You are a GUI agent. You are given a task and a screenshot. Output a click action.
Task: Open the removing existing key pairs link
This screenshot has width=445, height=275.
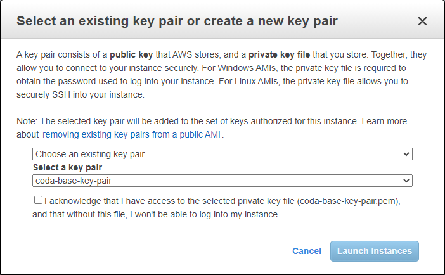pos(131,134)
